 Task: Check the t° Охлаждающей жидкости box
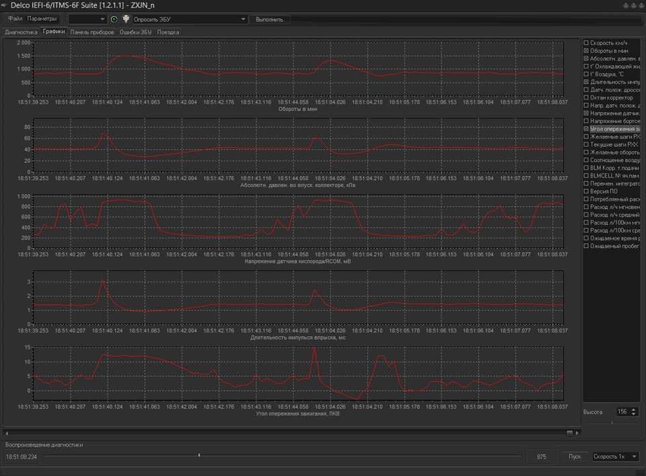(586, 67)
